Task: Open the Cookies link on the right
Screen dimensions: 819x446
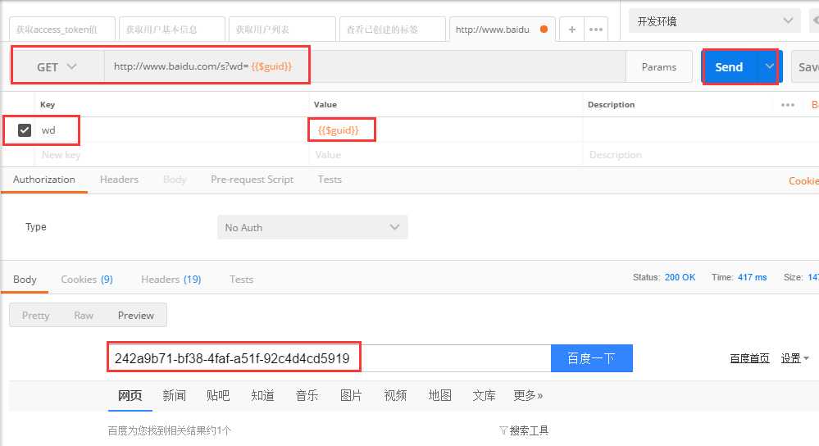Action: [x=803, y=180]
